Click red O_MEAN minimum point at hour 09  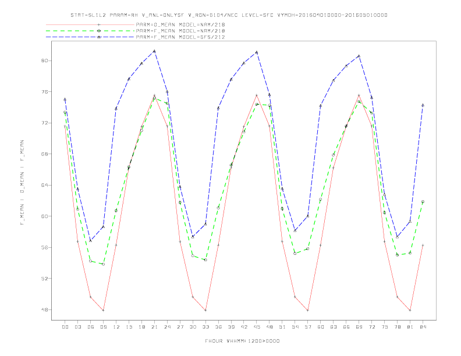pos(103,310)
